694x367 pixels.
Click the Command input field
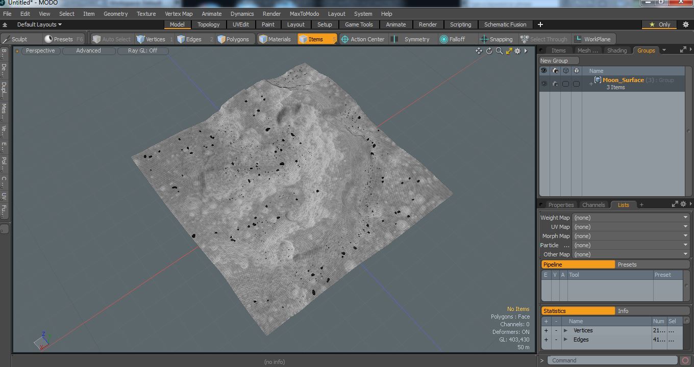612,360
